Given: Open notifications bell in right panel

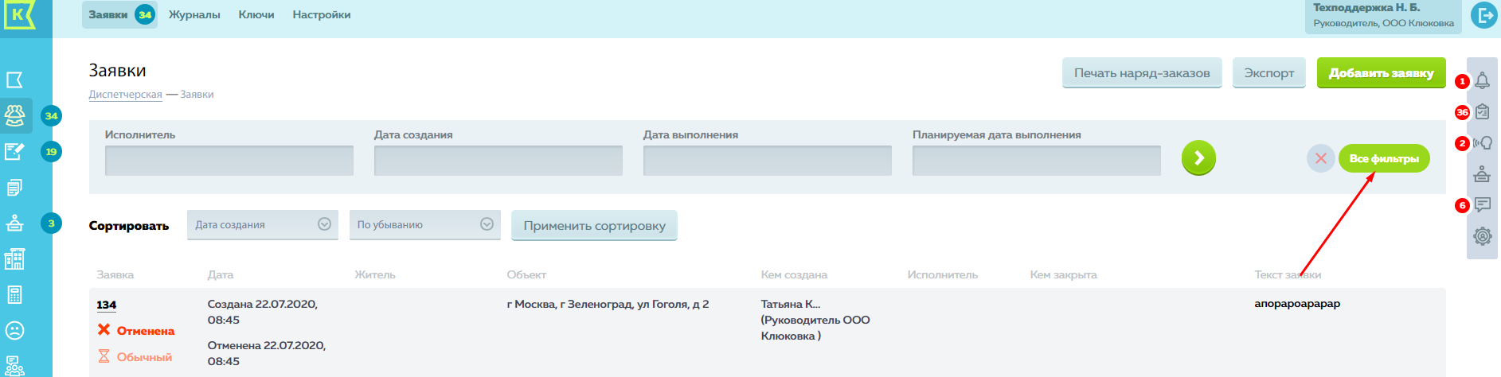Looking at the screenshot, I should click(1482, 80).
